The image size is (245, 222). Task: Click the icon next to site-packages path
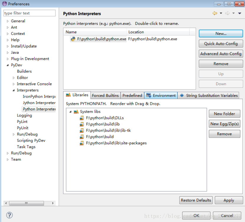[82, 143]
